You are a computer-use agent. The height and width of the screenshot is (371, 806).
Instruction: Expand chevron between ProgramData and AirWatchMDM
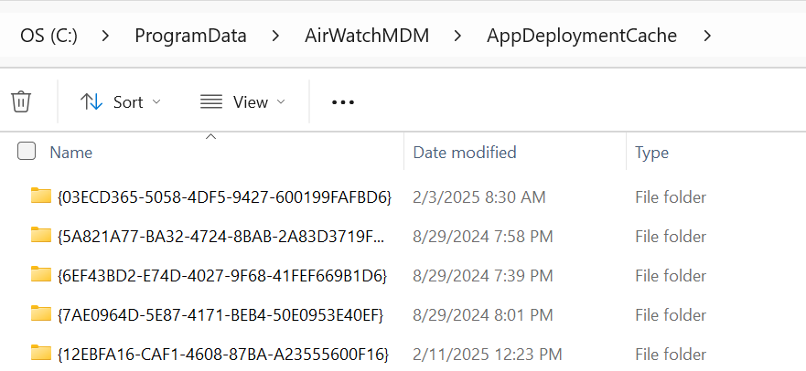tap(275, 37)
